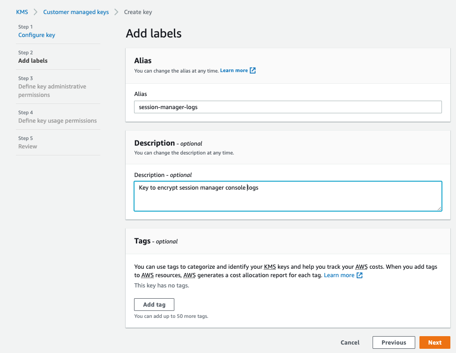Open the Learn more link about tags
Viewport: 456px width, 353px height.
(x=340, y=275)
